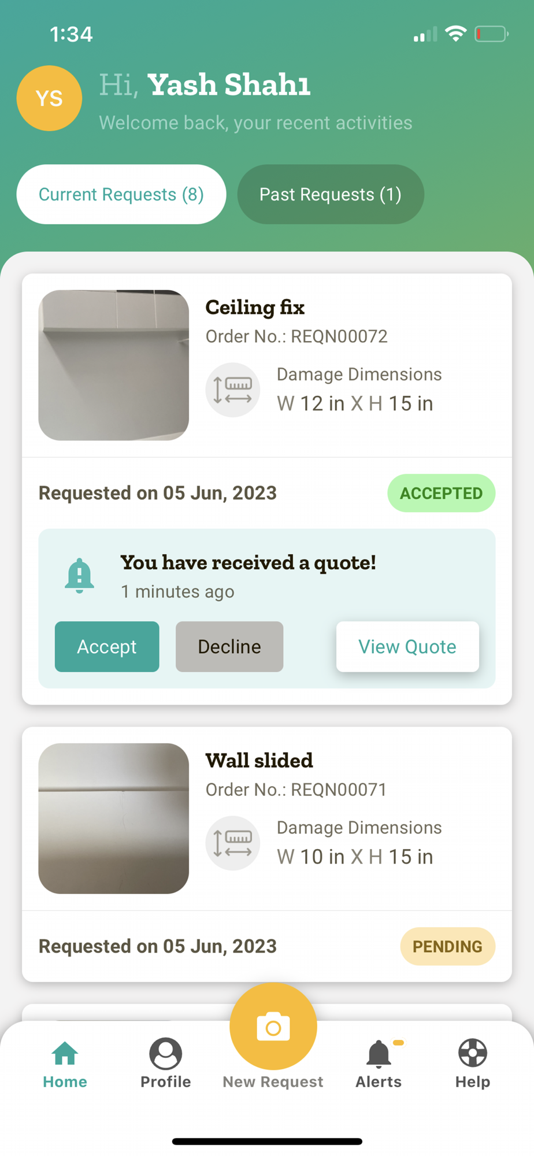Viewport: 534px width, 1156px height.
Task: Decline the received quote
Action: click(229, 647)
